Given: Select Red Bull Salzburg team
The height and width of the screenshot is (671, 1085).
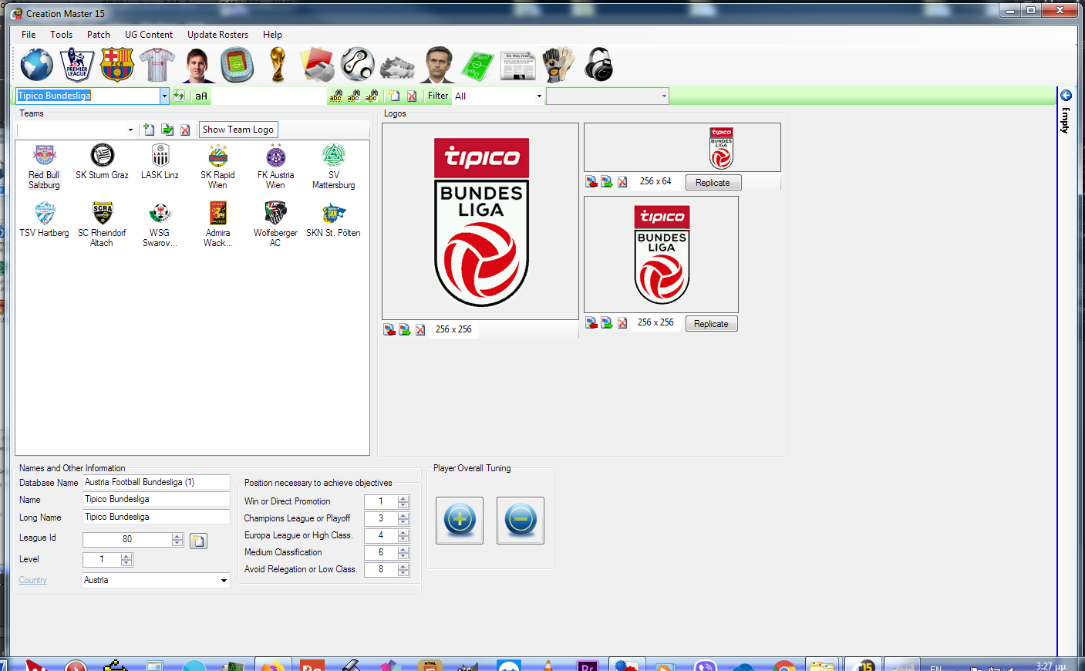Looking at the screenshot, I should [44, 167].
